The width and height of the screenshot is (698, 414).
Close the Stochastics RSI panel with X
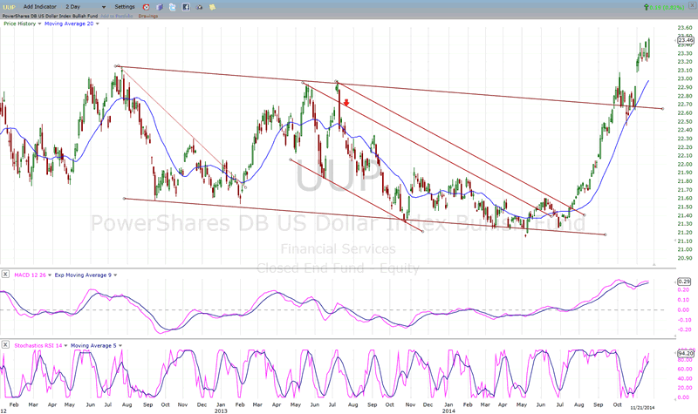point(5,344)
